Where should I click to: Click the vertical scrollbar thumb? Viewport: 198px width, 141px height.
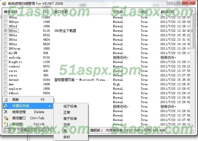click(192, 31)
